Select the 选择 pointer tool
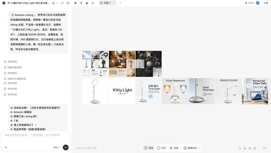Screen dimensions: 271x153 149,148
